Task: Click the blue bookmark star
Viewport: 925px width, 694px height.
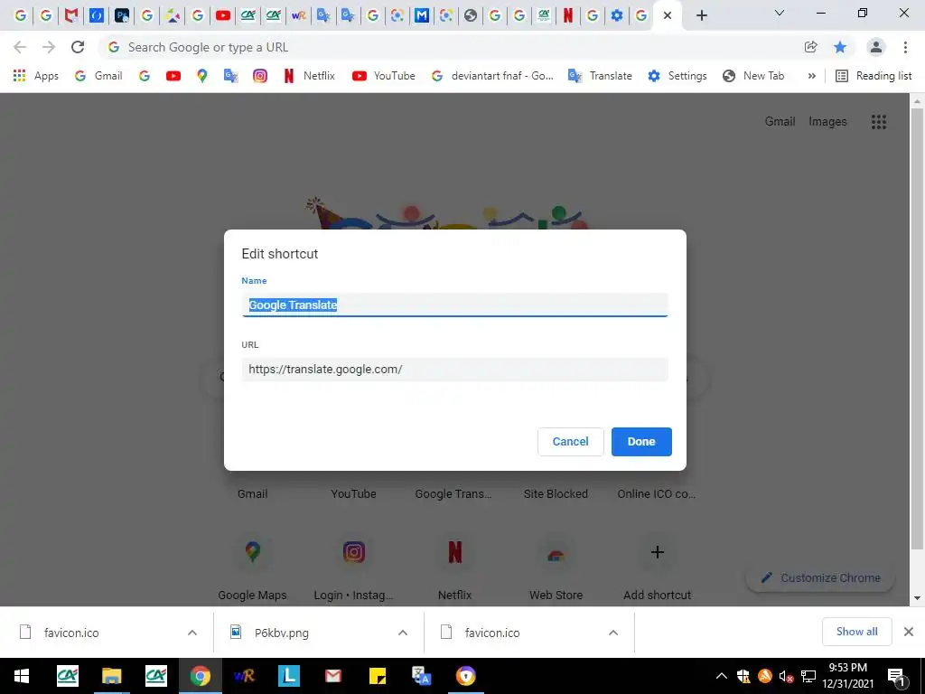Action: pos(840,47)
